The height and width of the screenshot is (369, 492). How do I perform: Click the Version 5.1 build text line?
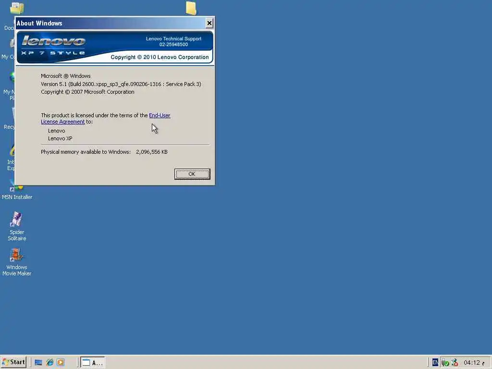pos(121,84)
